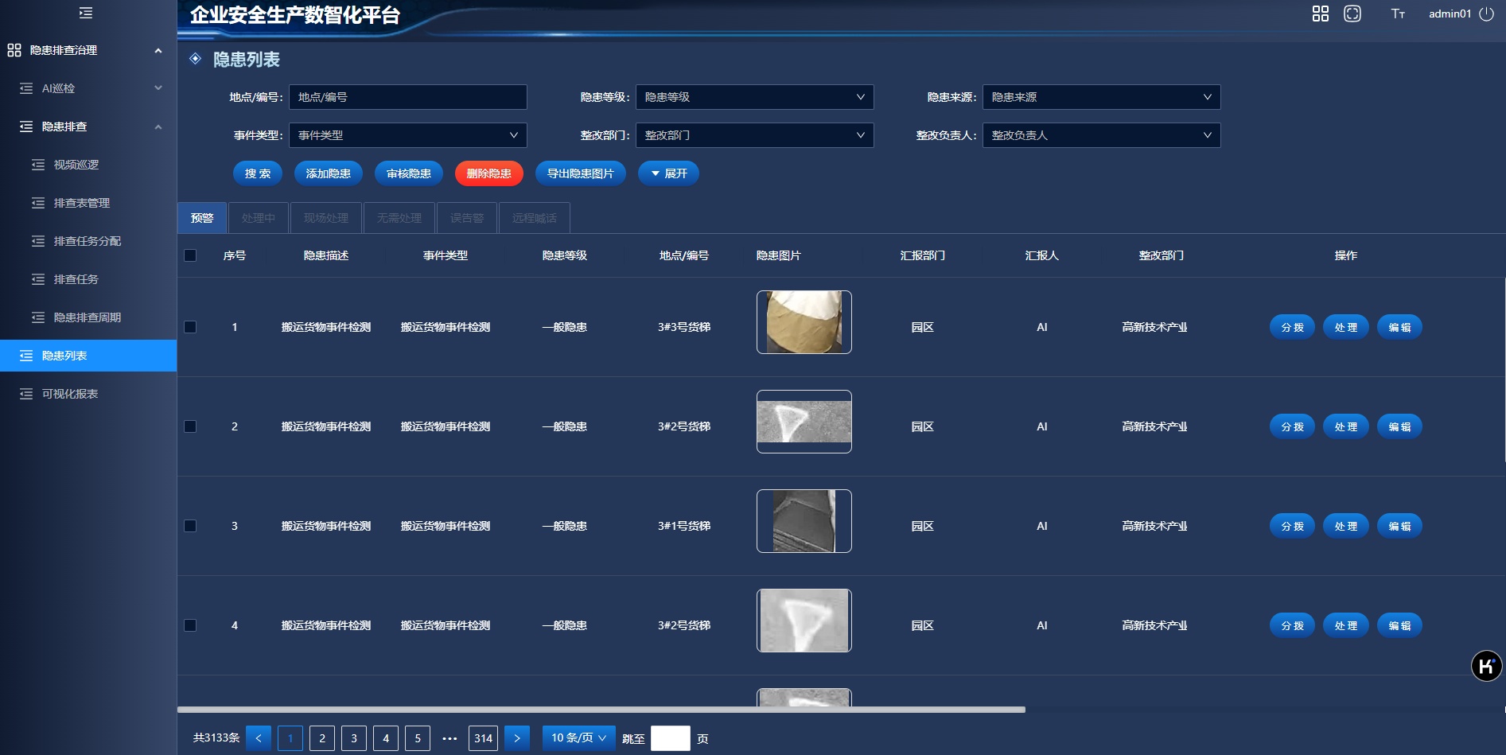Open 可视化报表 in the sidebar menu
Screen dimensions: 1506x755
tap(70, 394)
